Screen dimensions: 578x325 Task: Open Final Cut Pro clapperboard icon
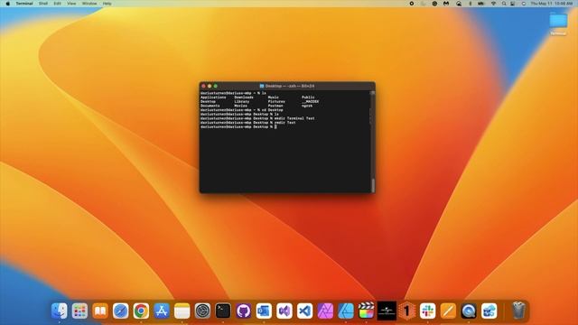pyautogui.click(x=366, y=311)
